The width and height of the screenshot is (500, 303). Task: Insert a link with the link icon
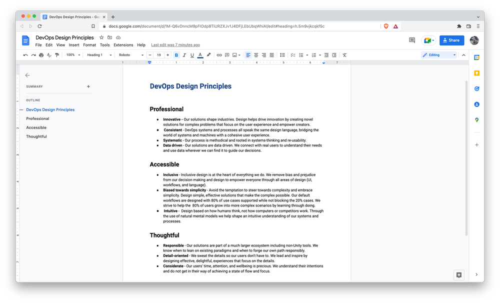tap(219, 55)
